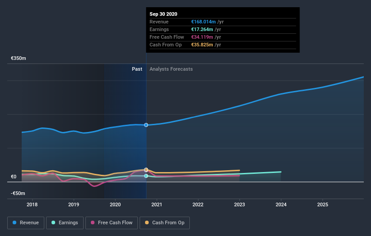Click the €17.264m earnings value in tooltip

(x=202, y=29)
